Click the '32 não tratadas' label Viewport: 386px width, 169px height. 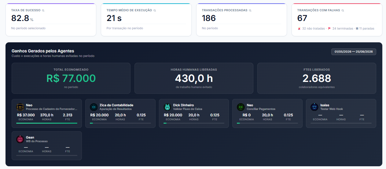(314, 28)
